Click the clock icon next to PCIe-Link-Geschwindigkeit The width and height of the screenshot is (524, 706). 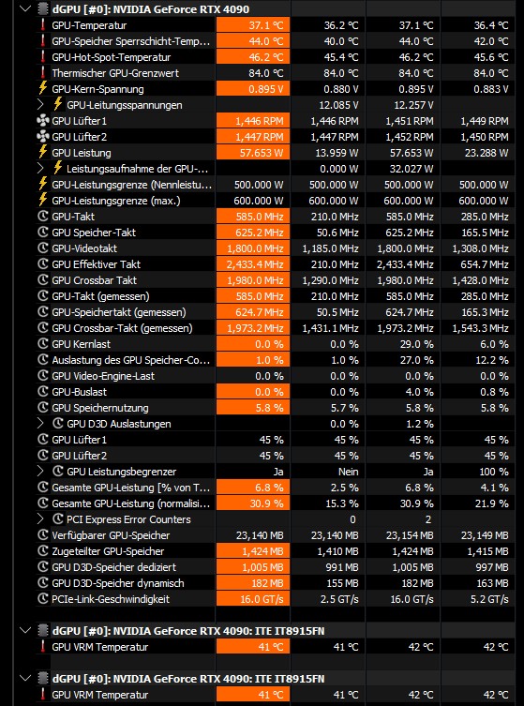(x=43, y=599)
